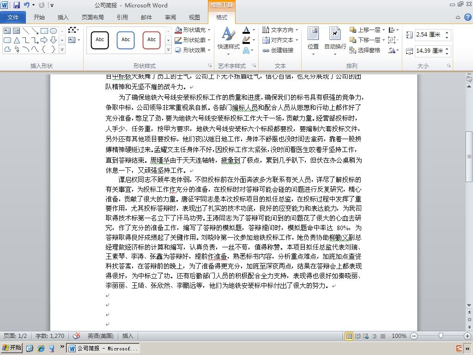Click the Undo icon in quick access toolbar
This screenshot has width=473, height=355.
pyautogui.click(x=26, y=5)
